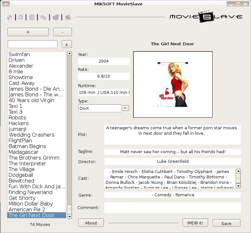Screen dimensions: 251x233
Task: Select Bewitched in the movie list
Action: (x=37, y=181)
